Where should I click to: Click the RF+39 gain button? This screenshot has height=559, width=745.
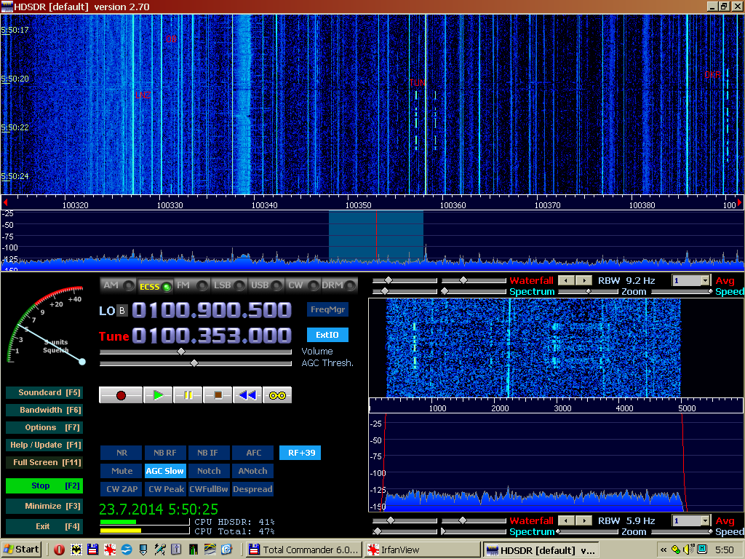[300, 453]
